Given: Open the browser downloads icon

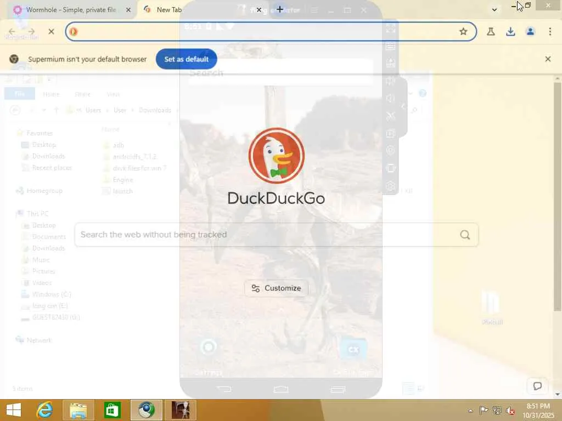Looking at the screenshot, I should [x=510, y=31].
